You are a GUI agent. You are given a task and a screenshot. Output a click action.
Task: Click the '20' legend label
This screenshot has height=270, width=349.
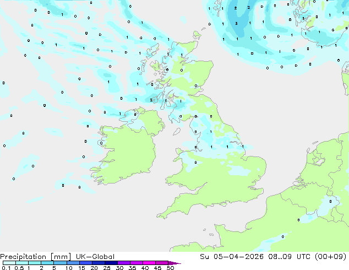click(94, 268)
